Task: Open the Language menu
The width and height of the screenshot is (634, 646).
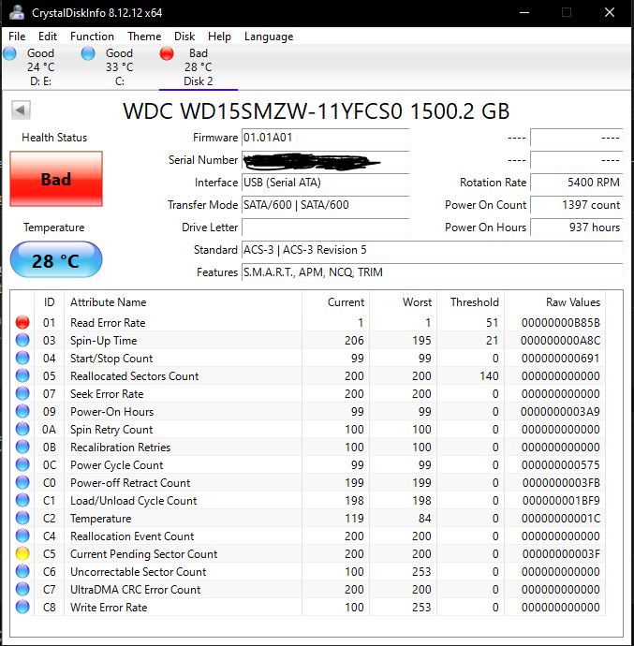Action: tap(269, 37)
